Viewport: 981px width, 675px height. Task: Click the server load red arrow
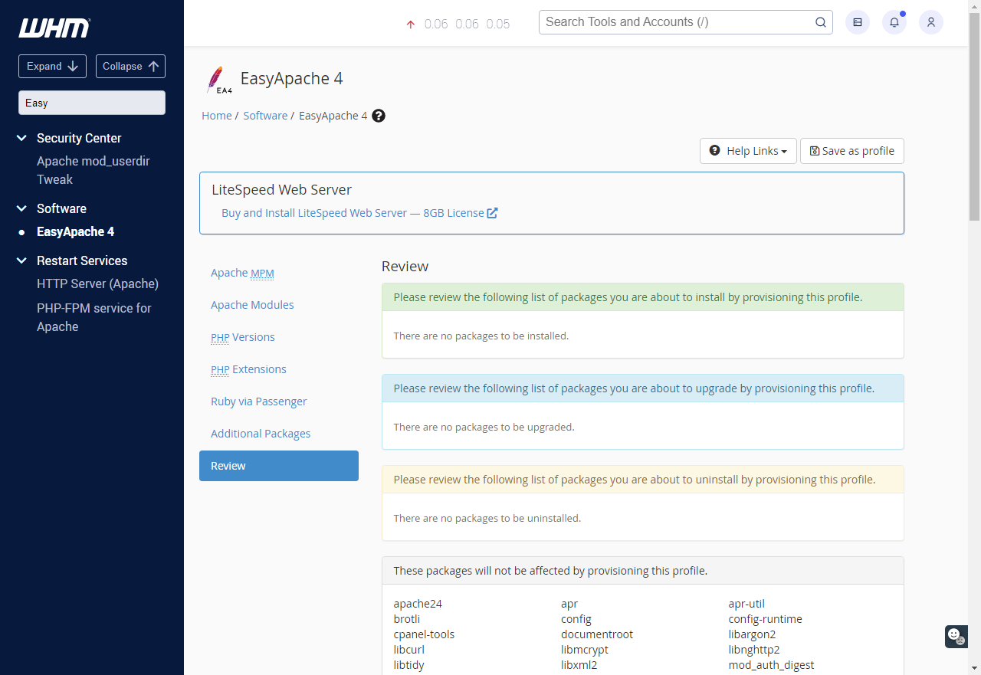pyautogui.click(x=411, y=25)
